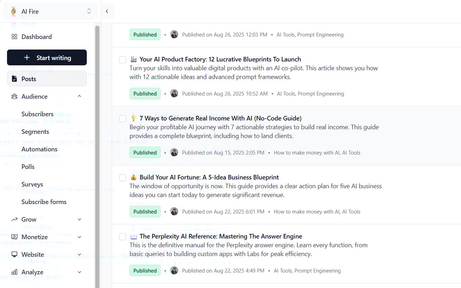Click the Analyze bar chart icon
The width and height of the screenshot is (461, 288).
(x=14, y=272)
